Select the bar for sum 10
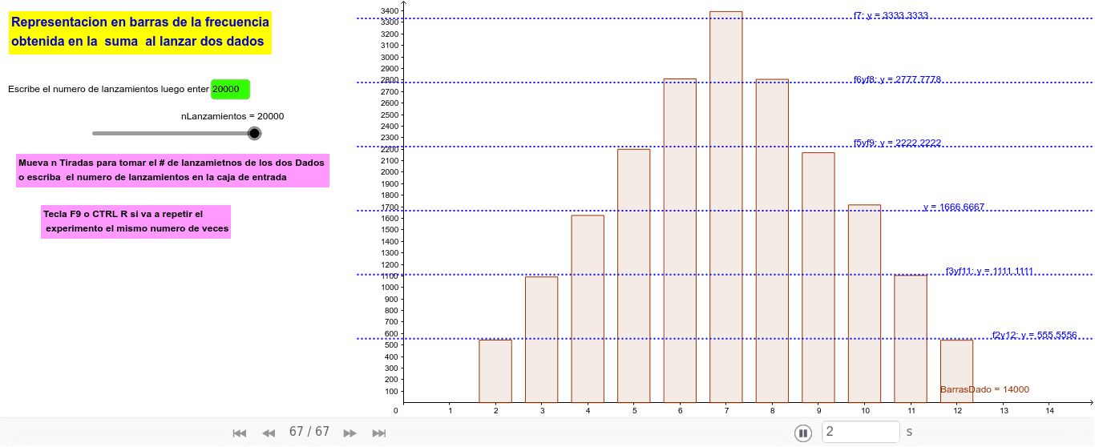 coord(864,304)
